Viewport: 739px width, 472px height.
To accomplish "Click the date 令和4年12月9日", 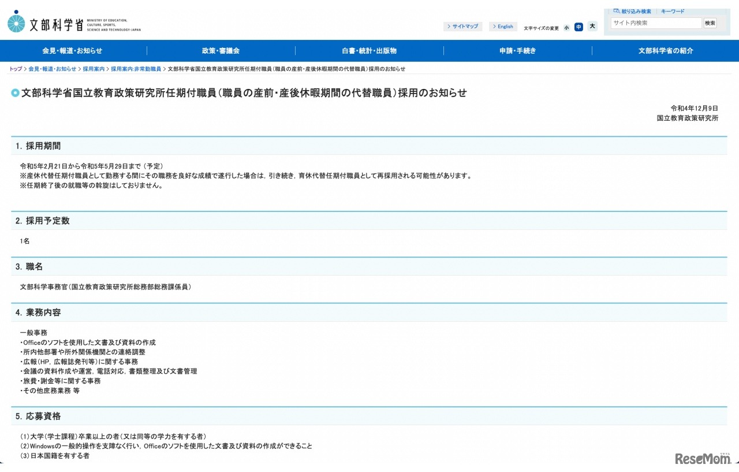I will [x=694, y=108].
